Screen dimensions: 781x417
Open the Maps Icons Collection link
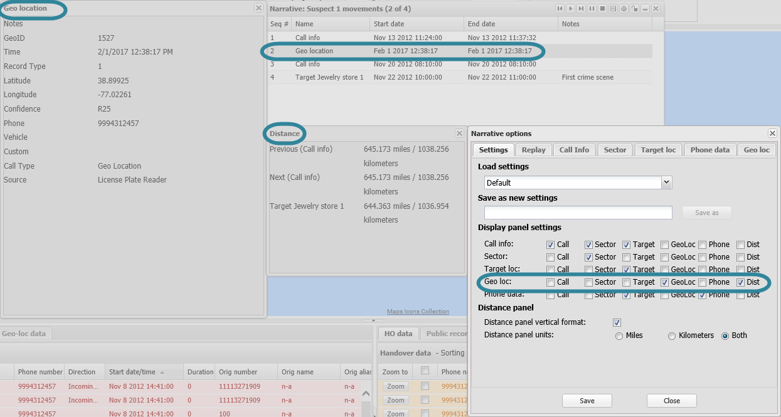(x=418, y=312)
